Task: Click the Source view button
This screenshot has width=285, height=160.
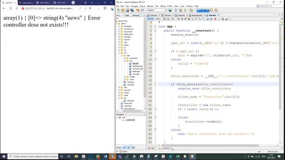Action: (151, 19)
